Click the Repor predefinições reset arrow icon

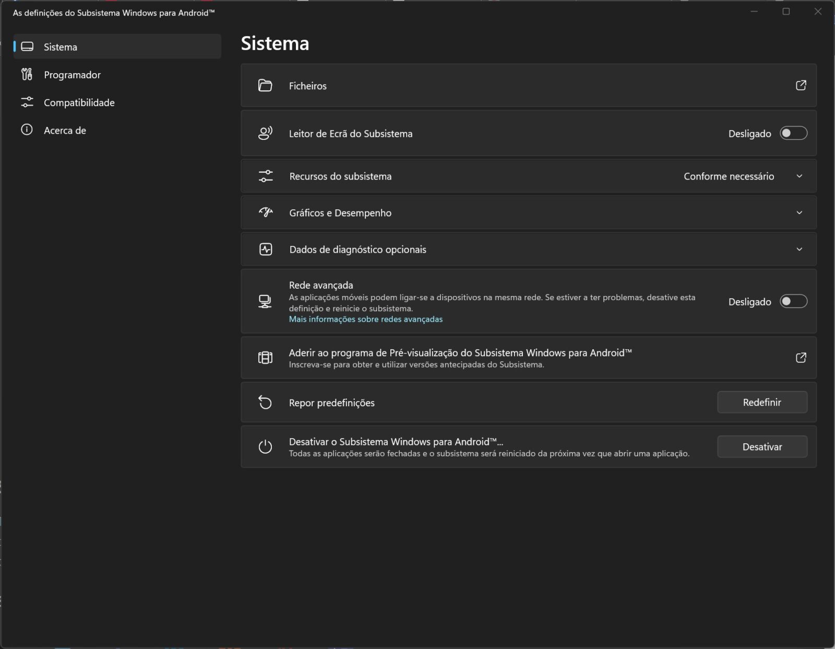click(266, 403)
